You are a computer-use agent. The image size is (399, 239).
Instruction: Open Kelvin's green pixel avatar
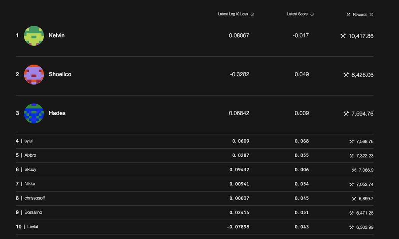pos(34,36)
